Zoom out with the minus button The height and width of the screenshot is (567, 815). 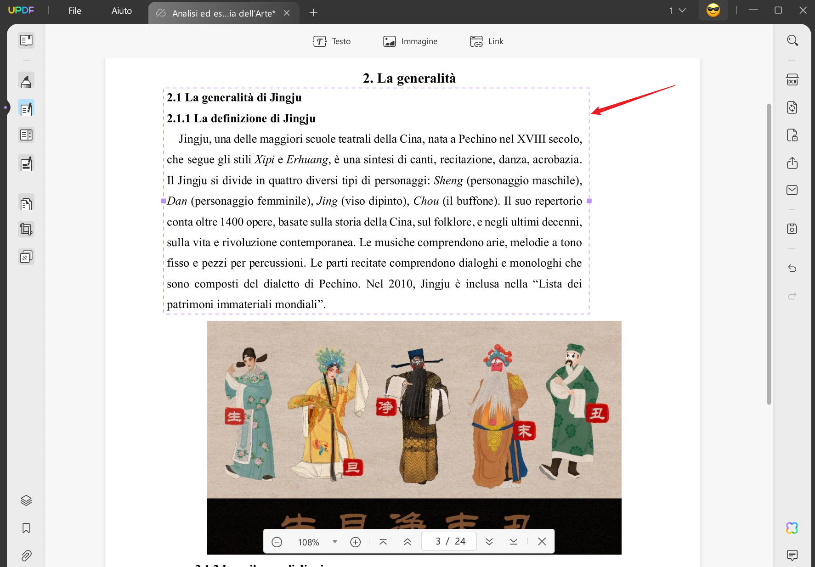click(x=277, y=542)
